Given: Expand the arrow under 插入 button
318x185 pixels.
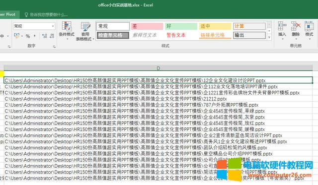Looking at the screenshot, I should (282, 39).
